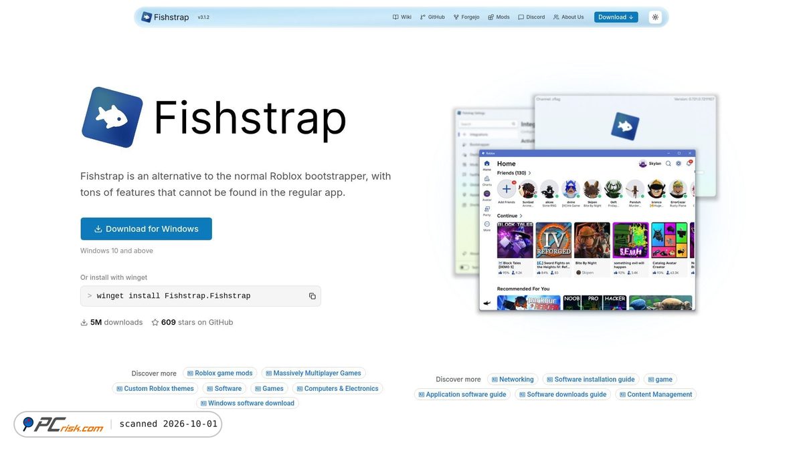Go to the GitHub repository link
The image size is (803, 451).
point(432,17)
